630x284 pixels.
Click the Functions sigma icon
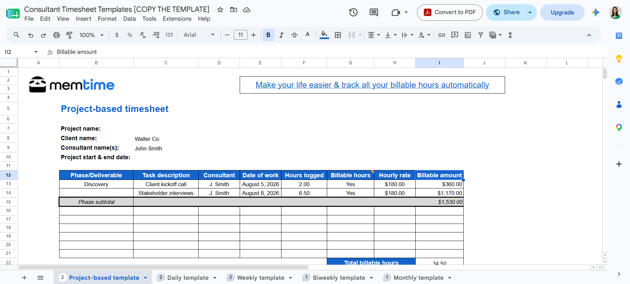510,35
